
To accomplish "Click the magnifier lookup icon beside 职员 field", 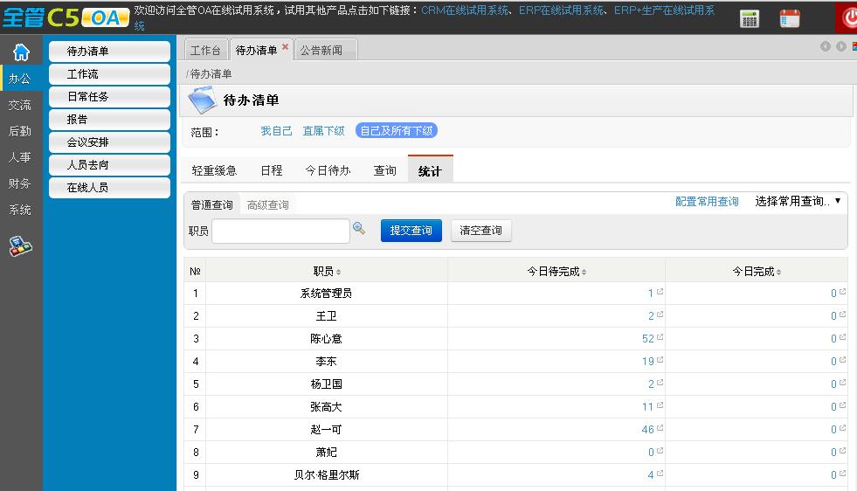I will (359, 229).
